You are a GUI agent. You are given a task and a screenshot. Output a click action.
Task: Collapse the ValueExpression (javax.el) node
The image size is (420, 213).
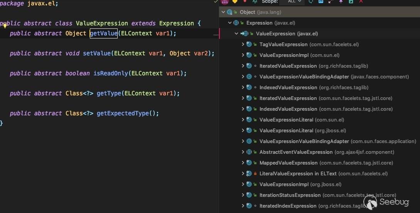pos(236,33)
